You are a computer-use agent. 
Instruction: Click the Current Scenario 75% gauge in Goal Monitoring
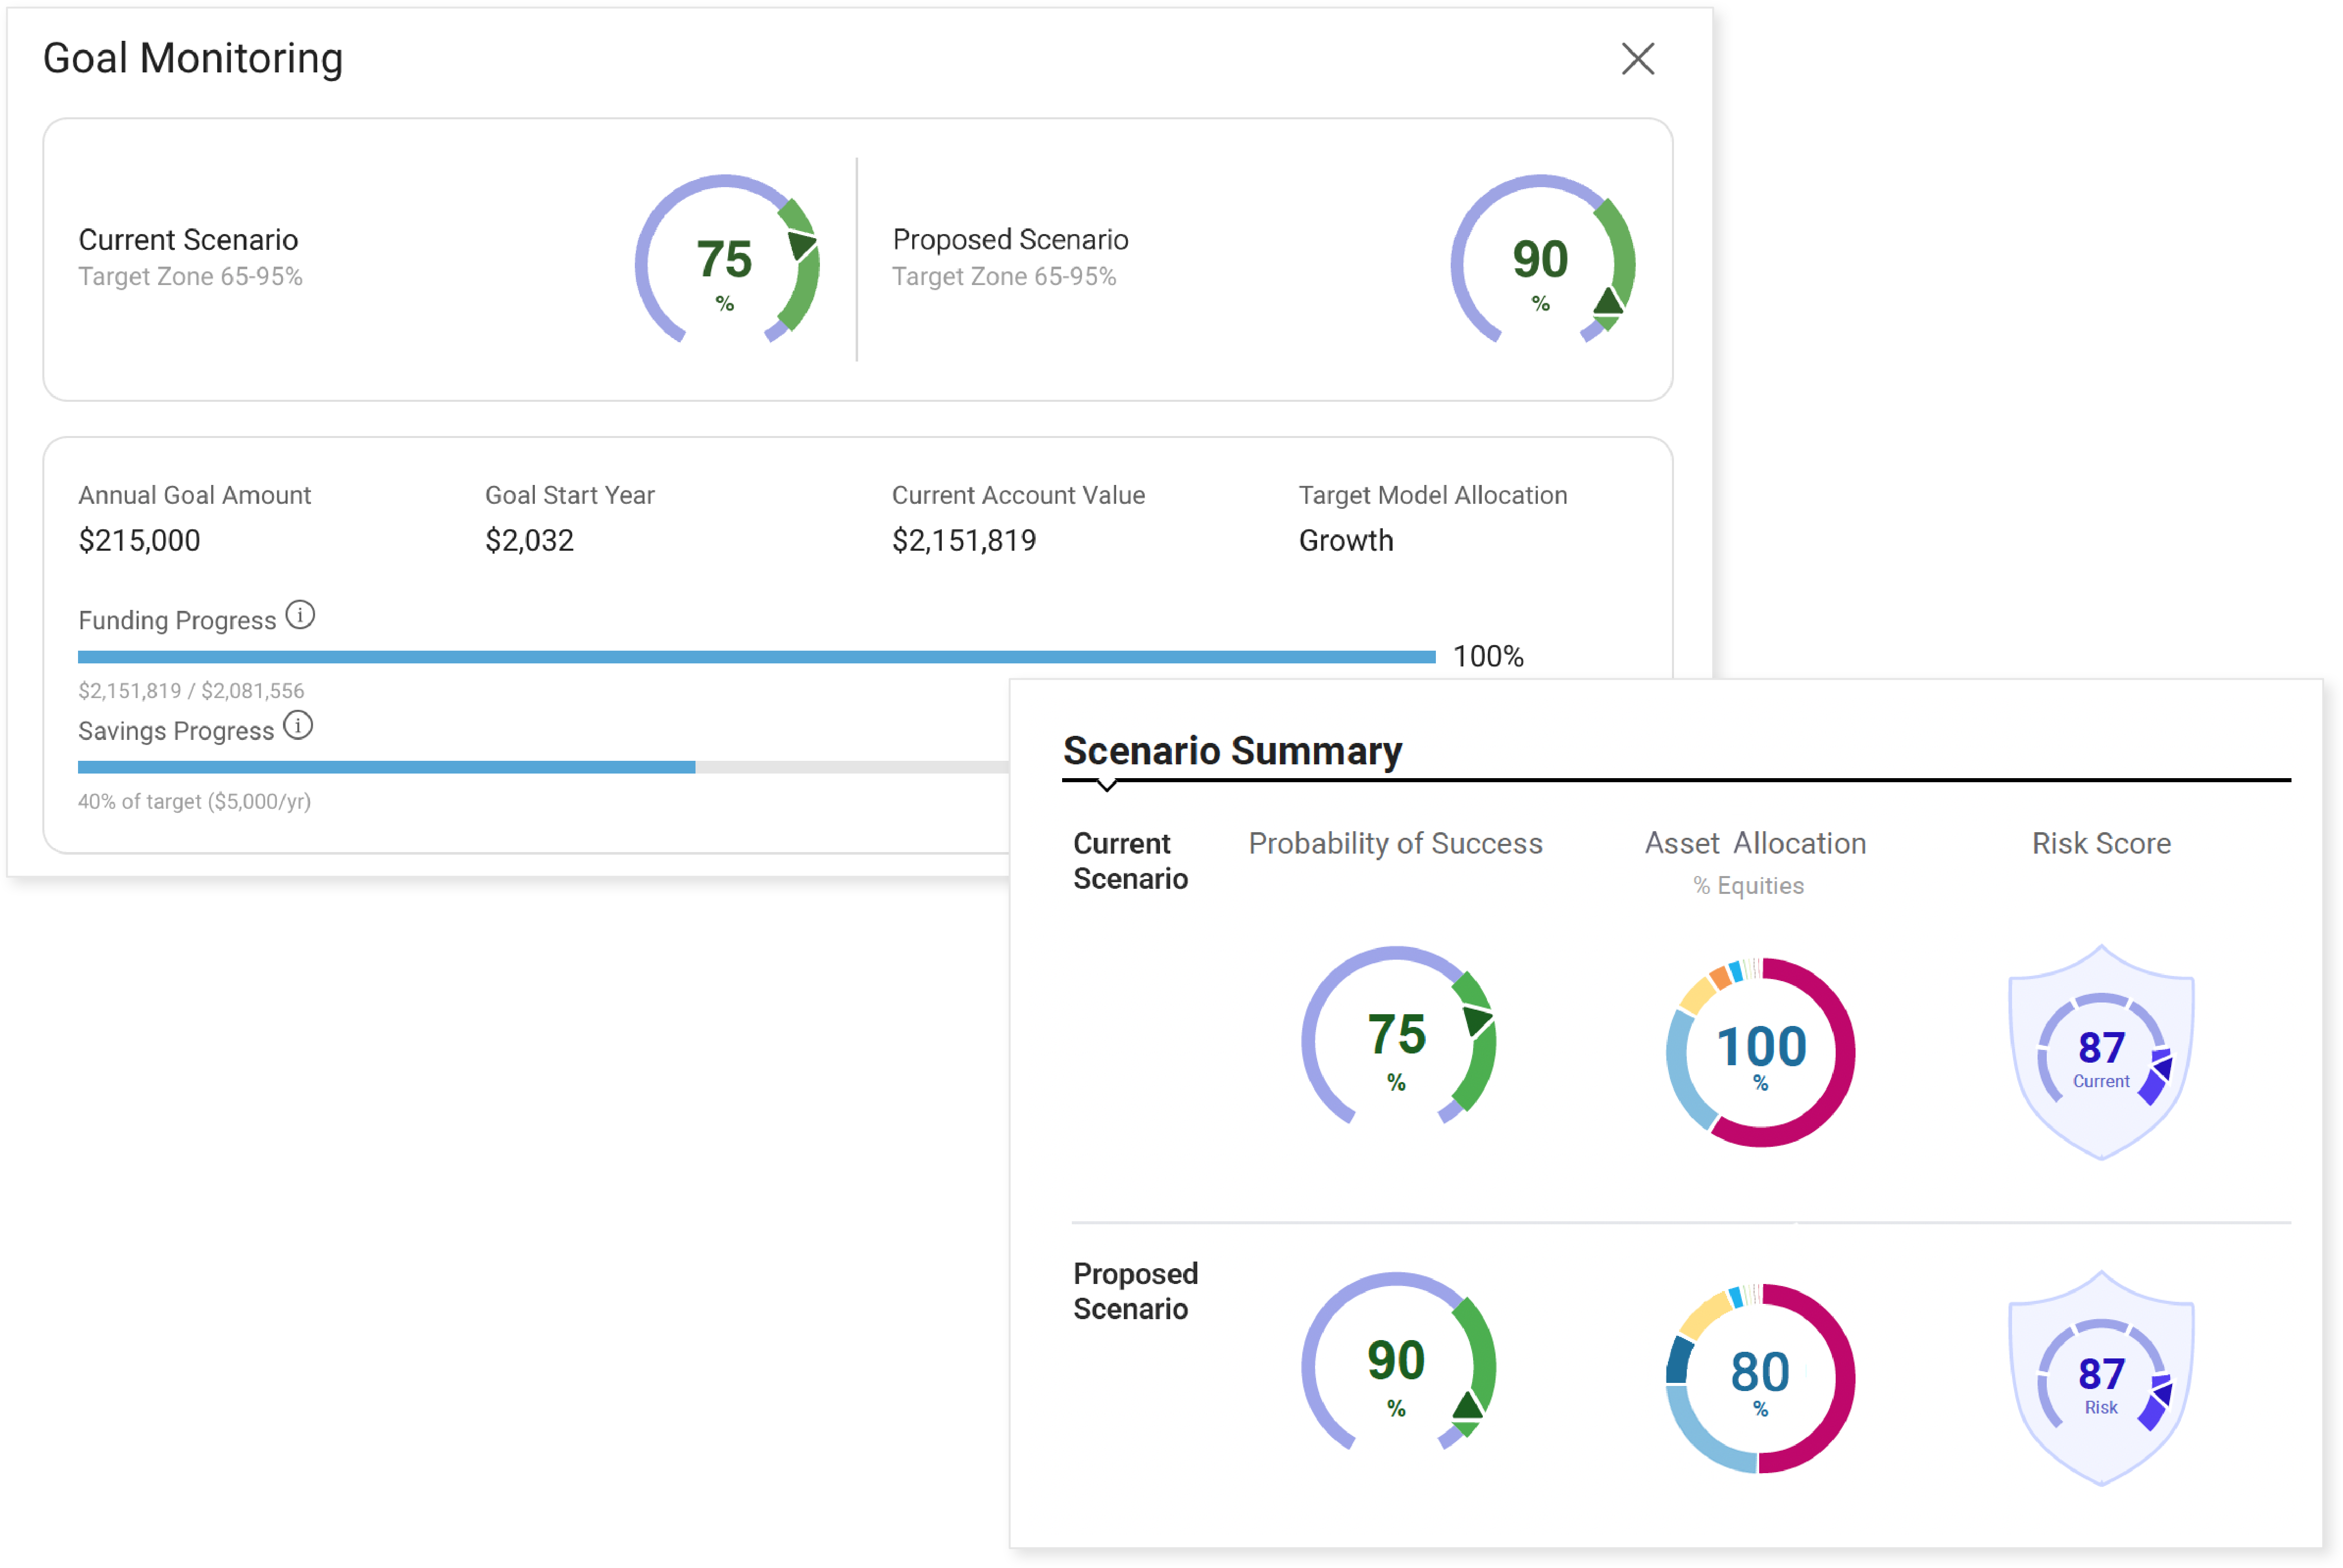click(727, 260)
